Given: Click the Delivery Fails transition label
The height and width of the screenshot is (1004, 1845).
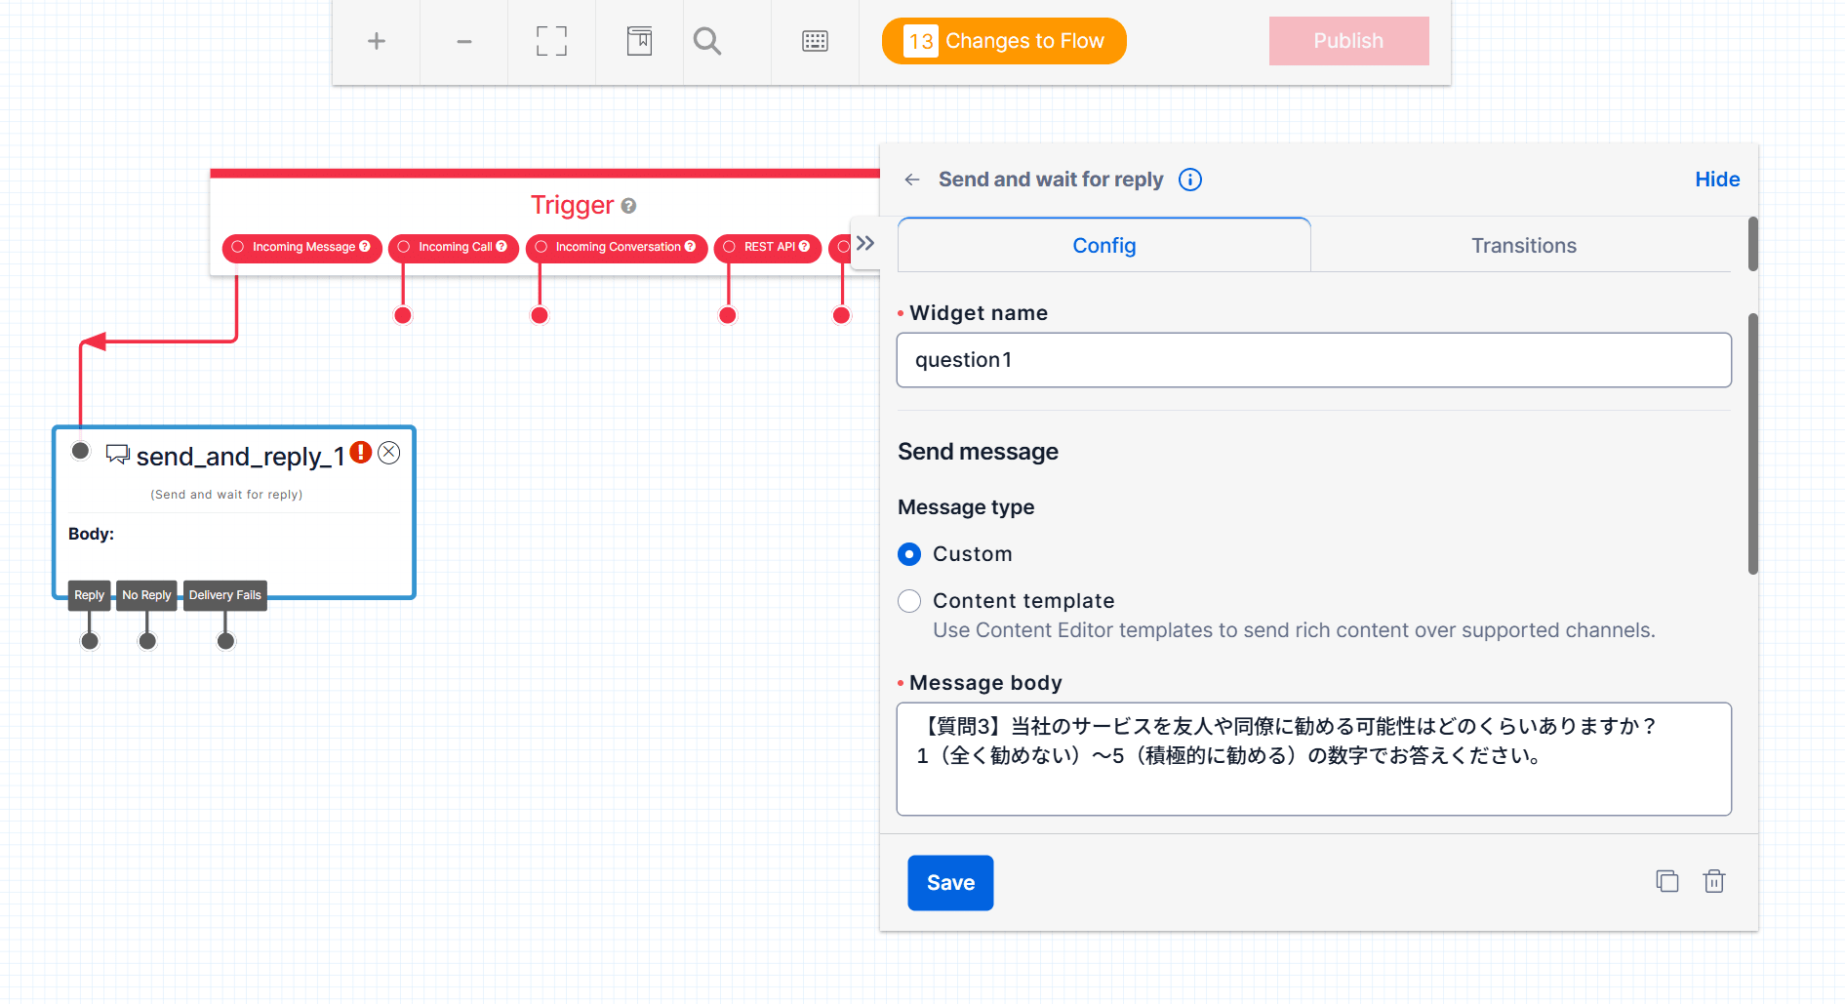Looking at the screenshot, I should (x=225, y=595).
